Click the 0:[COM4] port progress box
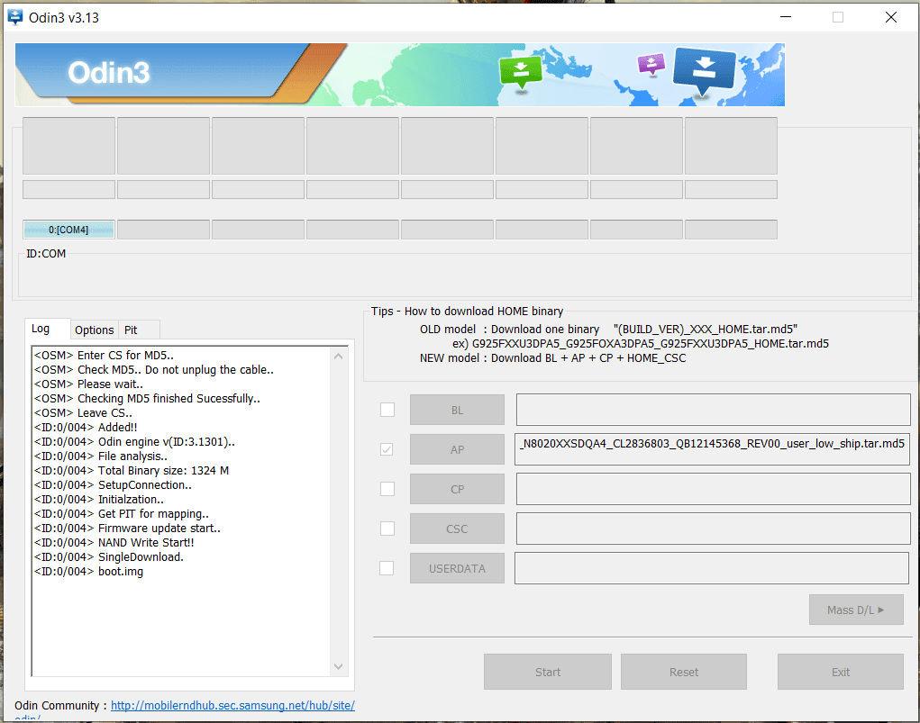This screenshot has height=723, width=920. (x=68, y=230)
